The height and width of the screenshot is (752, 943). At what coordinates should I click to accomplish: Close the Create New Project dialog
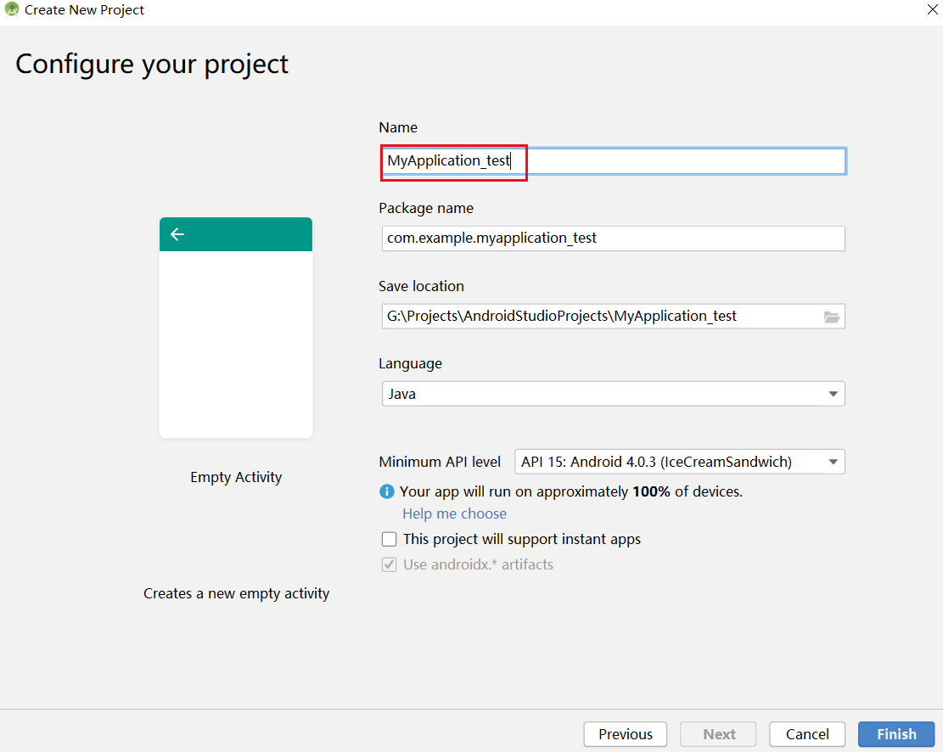pyautogui.click(x=933, y=9)
